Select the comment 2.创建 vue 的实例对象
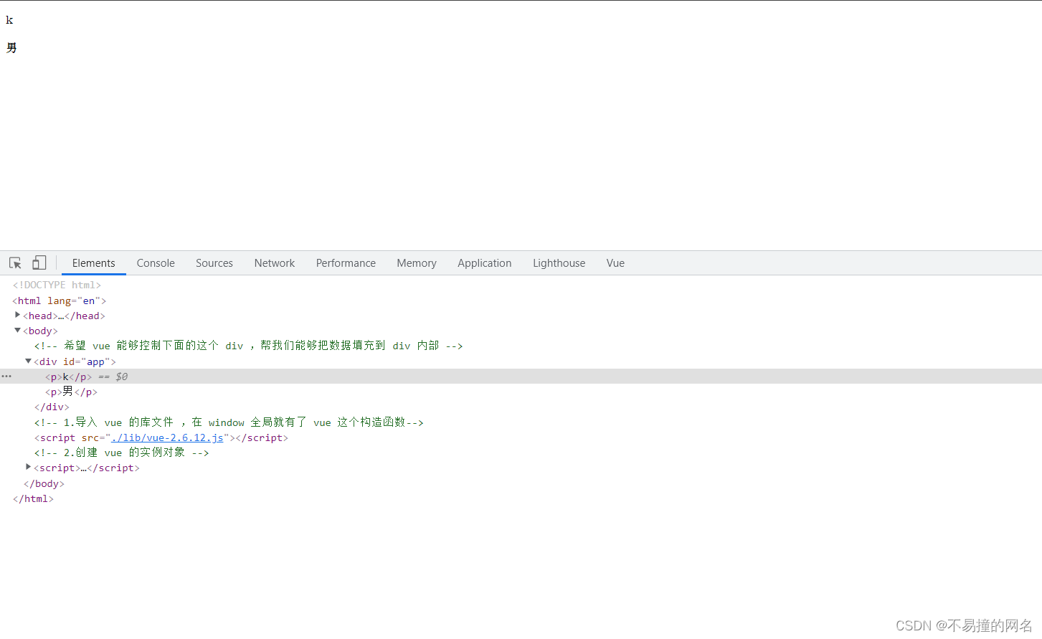This screenshot has height=639, width=1042. (121, 453)
